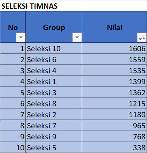
Task: Select the Group header cell
Action: point(54,27)
